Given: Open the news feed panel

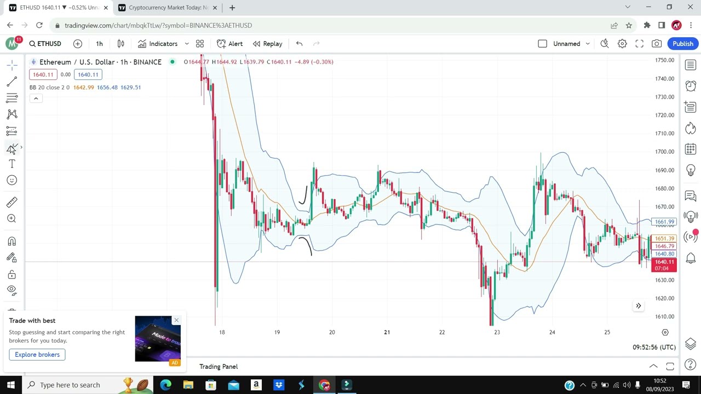Looking at the screenshot, I should pos(691,107).
